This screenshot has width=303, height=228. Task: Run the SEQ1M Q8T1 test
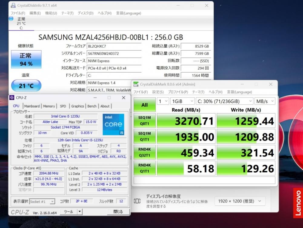tap(145, 121)
